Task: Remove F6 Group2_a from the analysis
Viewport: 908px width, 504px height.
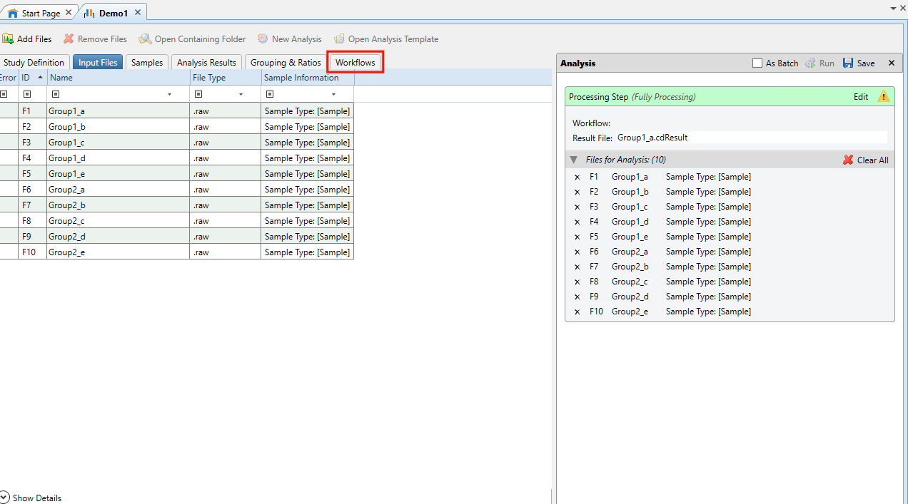Action: click(x=577, y=252)
